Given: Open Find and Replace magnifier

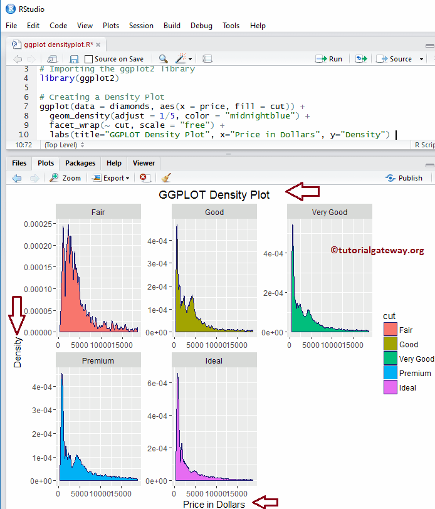Looking at the screenshot, I should point(164,59).
